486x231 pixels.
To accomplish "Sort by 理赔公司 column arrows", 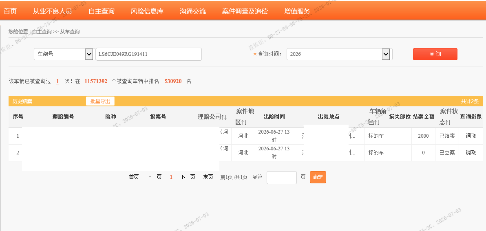I will (224, 117).
